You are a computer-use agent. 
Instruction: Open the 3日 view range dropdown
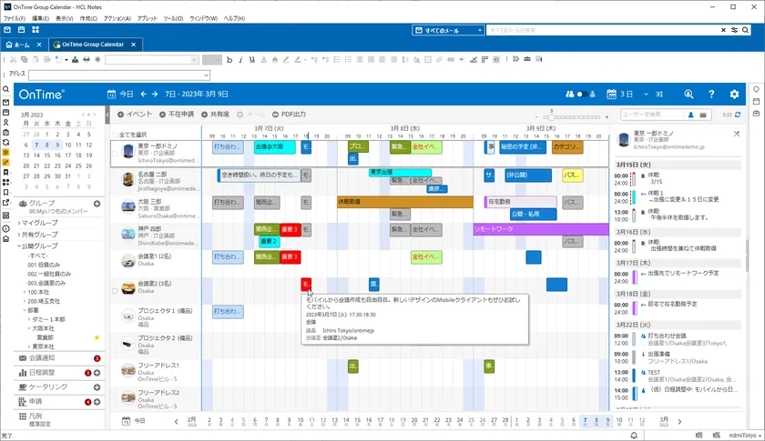point(646,94)
